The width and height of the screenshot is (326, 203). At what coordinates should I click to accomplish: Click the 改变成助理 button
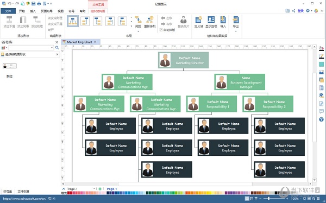[x=55, y=18]
